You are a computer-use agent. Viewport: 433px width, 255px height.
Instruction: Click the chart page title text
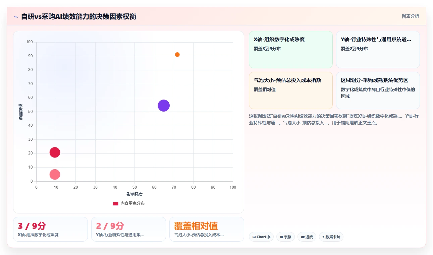78,16
